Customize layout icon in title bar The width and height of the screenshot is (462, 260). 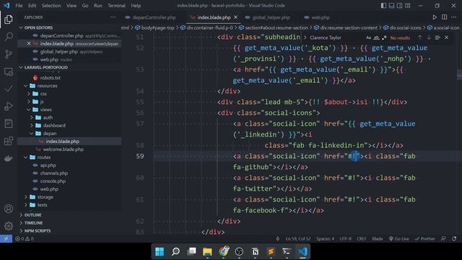coord(408,6)
